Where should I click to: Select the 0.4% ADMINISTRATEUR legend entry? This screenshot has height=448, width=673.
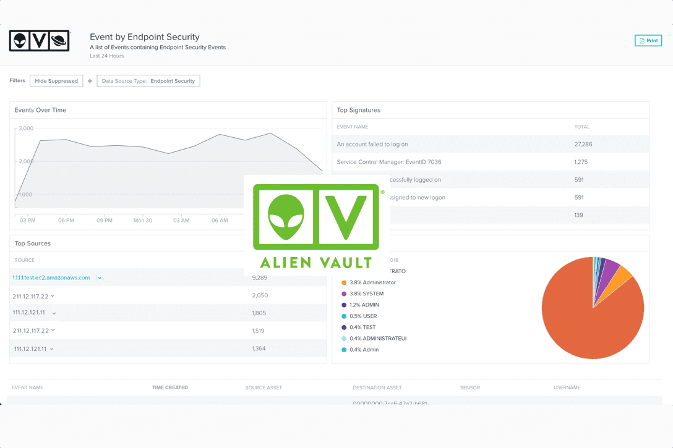tap(374, 338)
